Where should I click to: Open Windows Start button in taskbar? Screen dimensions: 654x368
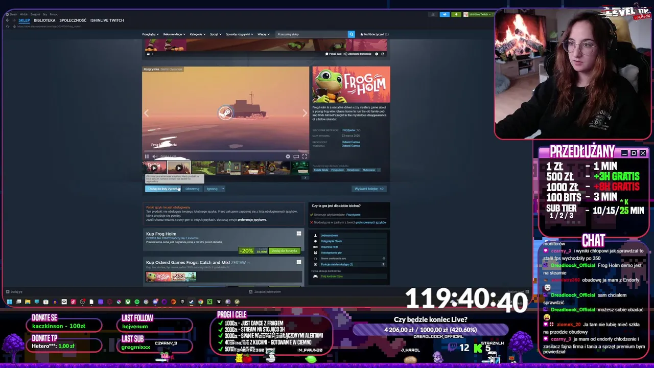[9, 302]
